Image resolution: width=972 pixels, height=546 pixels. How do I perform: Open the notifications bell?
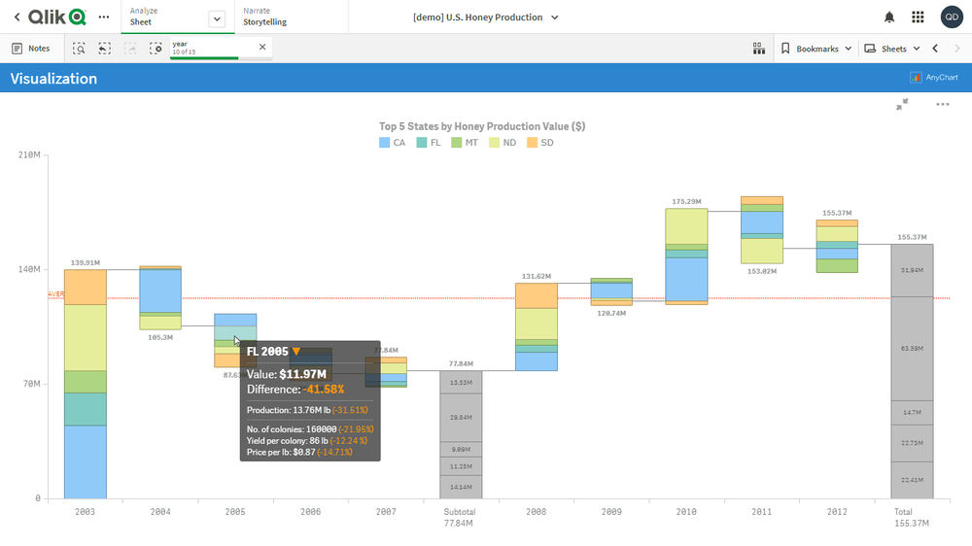point(889,17)
